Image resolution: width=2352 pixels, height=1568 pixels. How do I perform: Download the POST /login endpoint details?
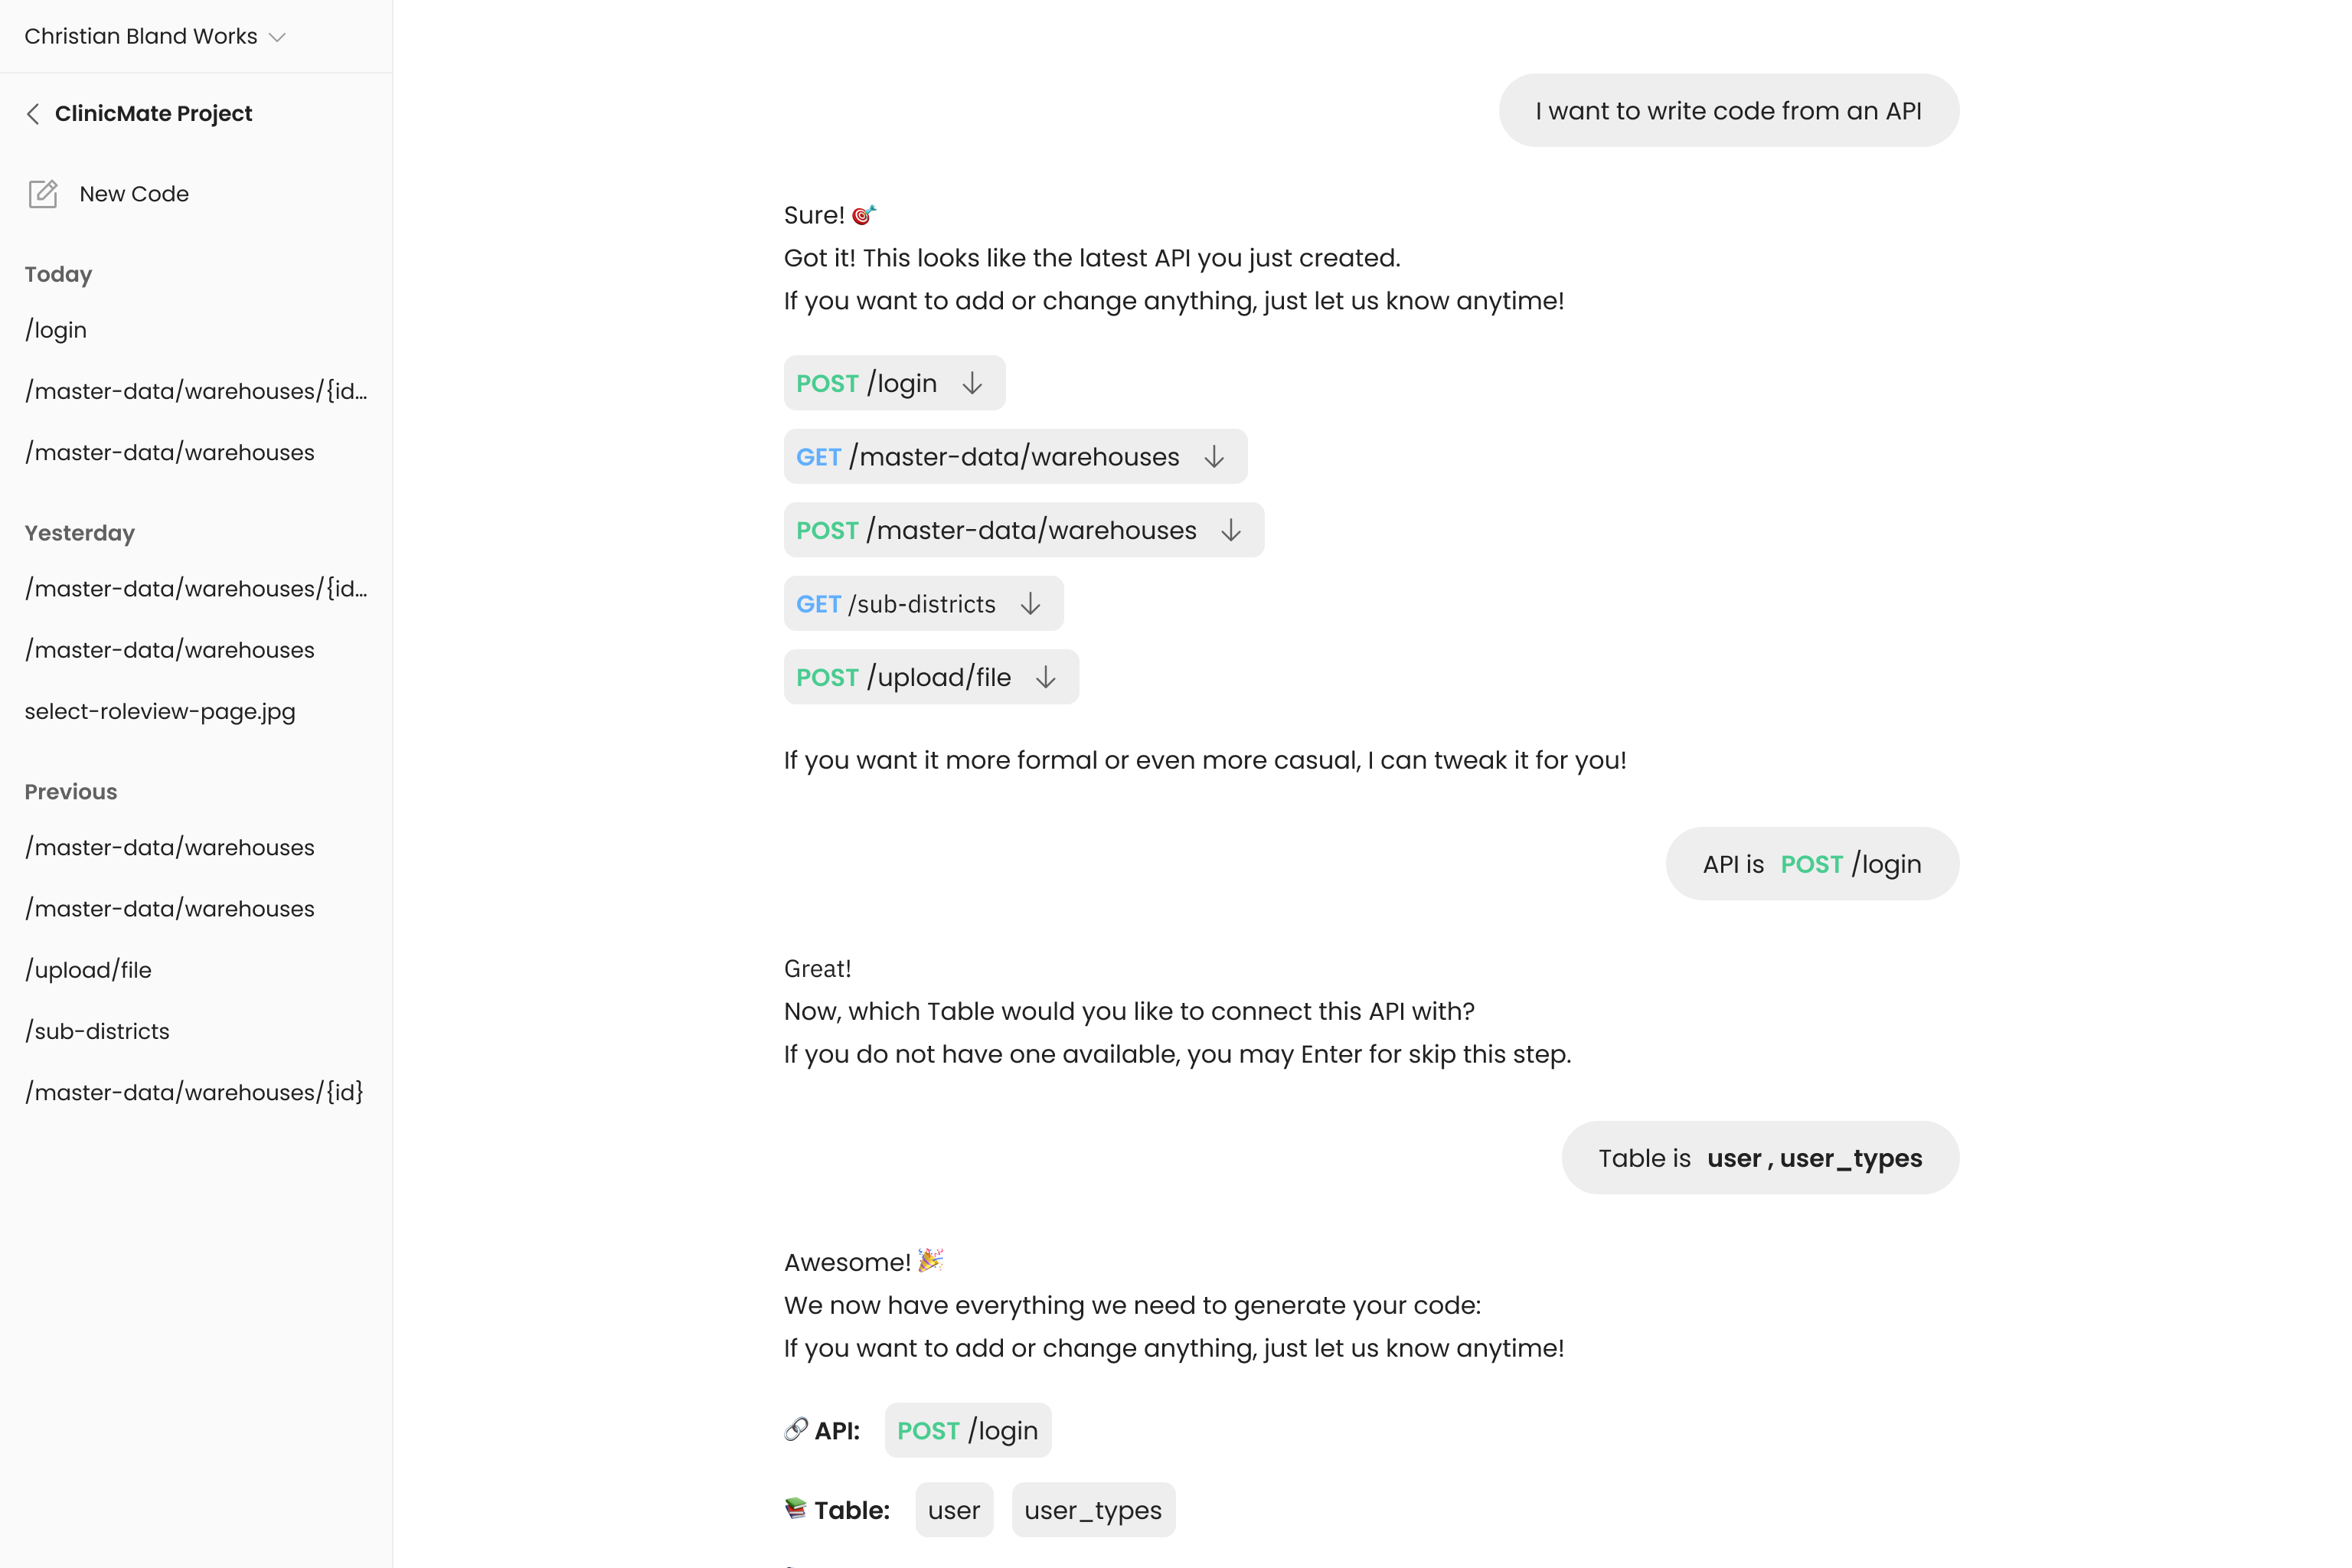point(973,382)
